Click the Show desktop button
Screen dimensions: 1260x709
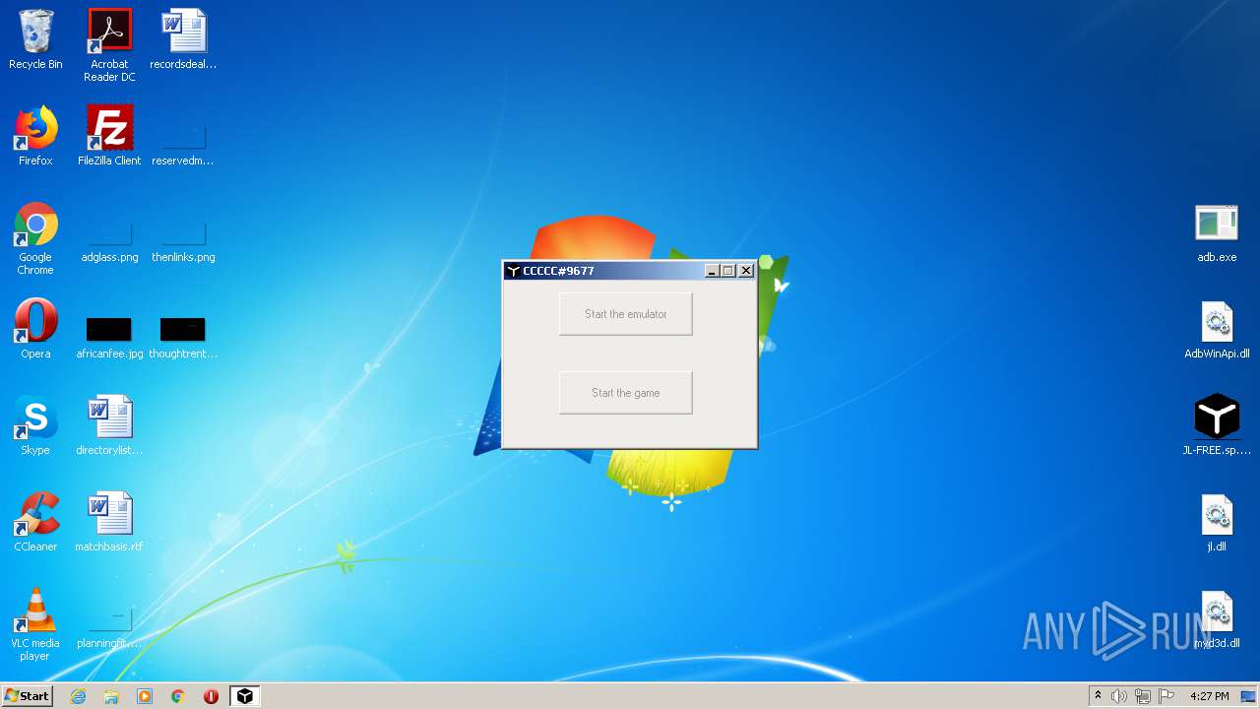(1249, 696)
